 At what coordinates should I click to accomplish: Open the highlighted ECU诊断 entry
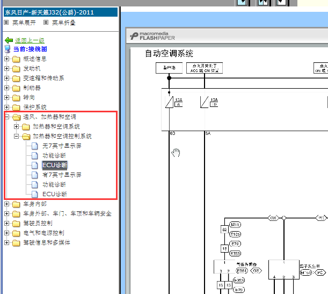click(x=55, y=165)
